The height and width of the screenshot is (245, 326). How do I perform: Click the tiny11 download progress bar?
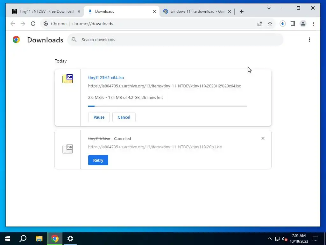click(167, 106)
